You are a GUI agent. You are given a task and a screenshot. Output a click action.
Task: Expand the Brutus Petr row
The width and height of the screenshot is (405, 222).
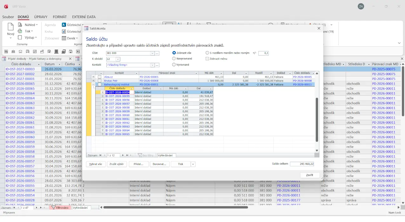tap(93, 81)
